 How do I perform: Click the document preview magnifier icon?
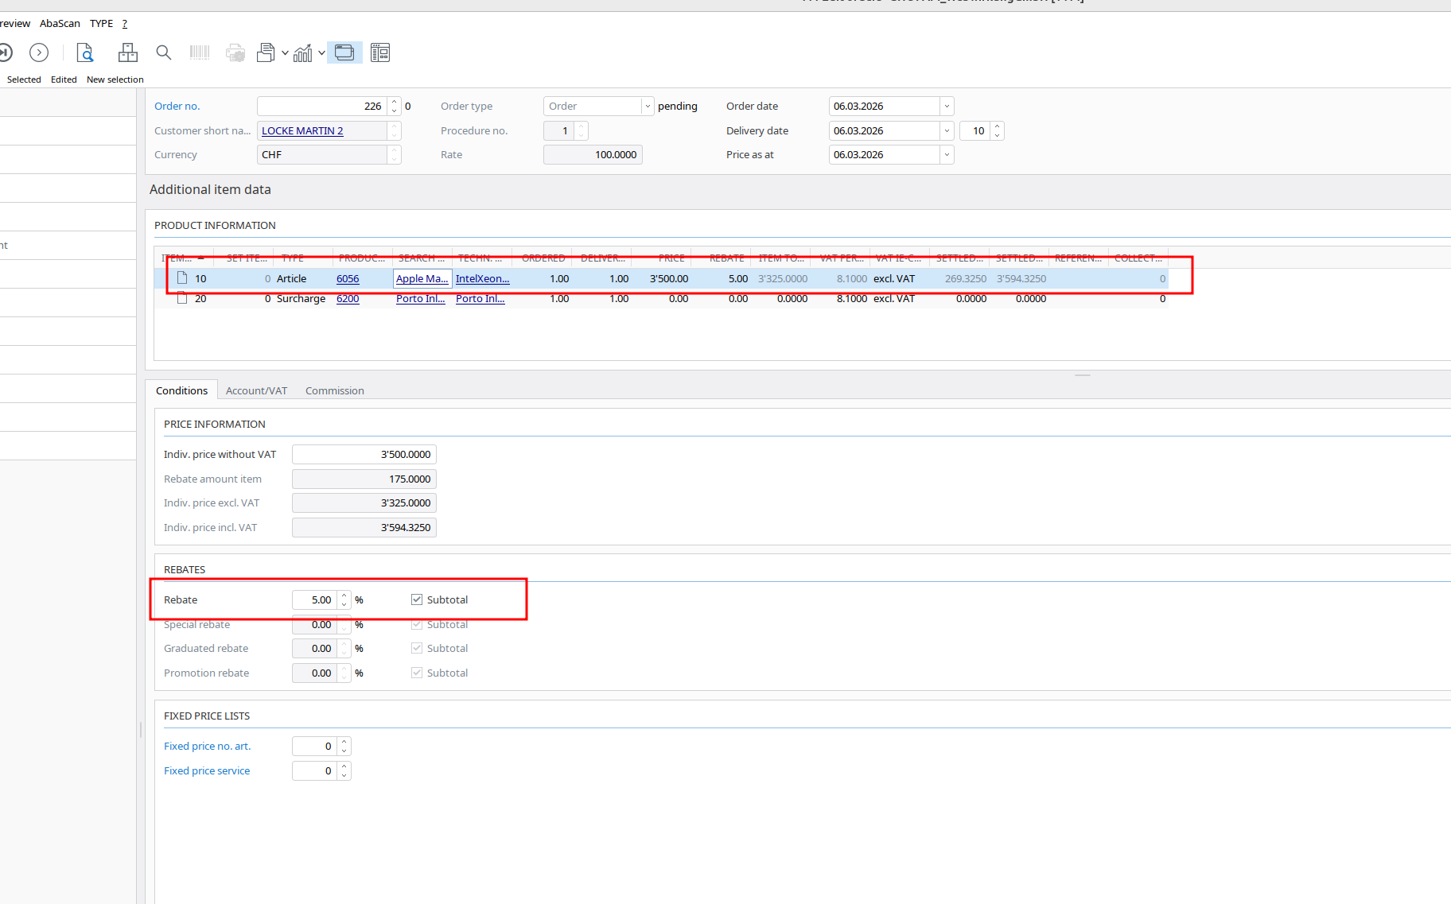84,53
